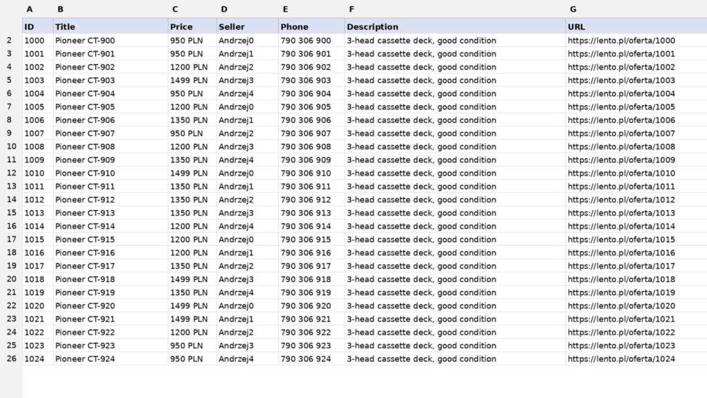
Task: Click description cell in row 1003
Action: [x=456, y=80]
